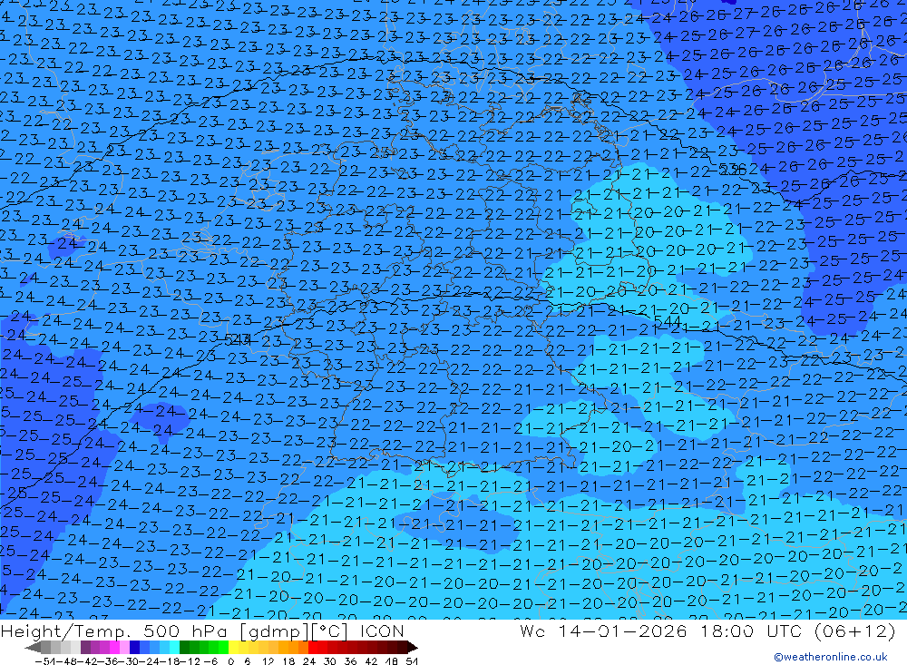Click the positive '24' tick label on legend
Screen dimensions: 907x665
(x=309, y=661)
